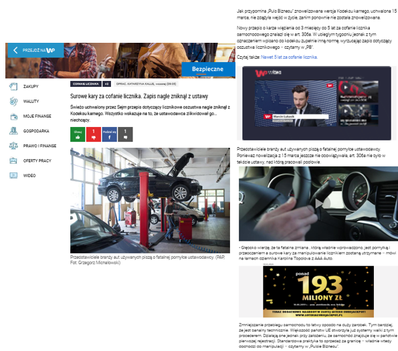Go back via Przejdź na WP button
The height and width of the screenshot is (351, 398).
click(x=35, y=50)
